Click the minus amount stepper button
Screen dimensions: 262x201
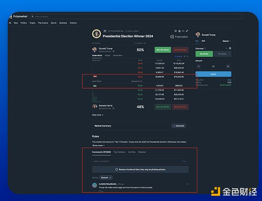coord(199,66)
